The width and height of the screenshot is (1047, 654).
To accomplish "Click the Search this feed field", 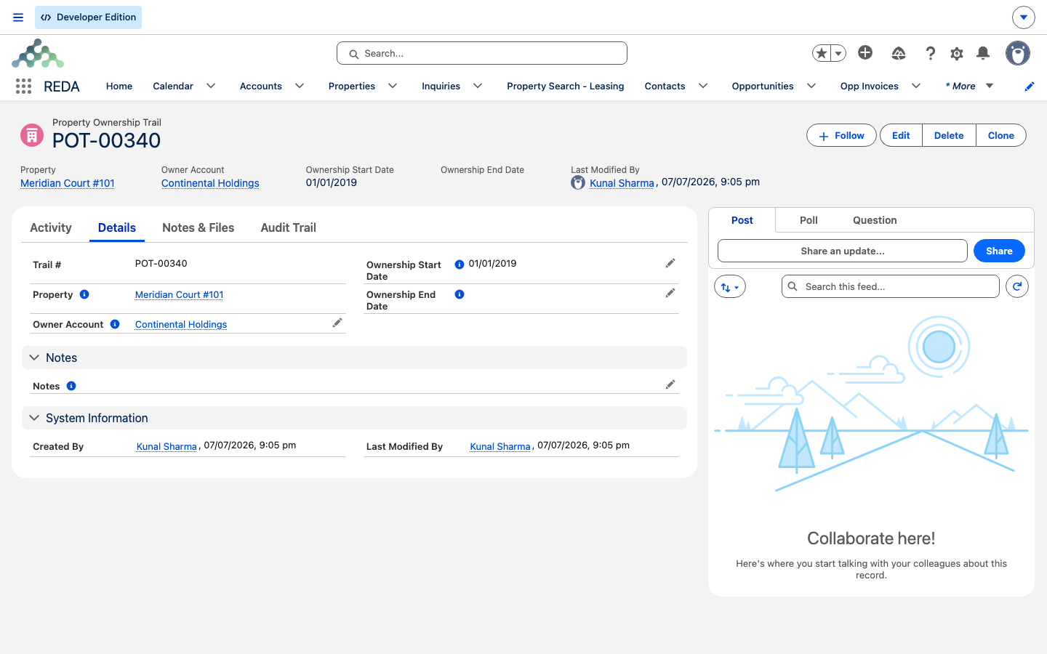I will coord(891,286).
